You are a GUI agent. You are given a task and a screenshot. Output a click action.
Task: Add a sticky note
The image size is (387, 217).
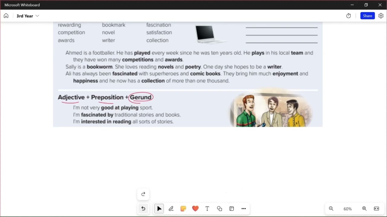[183, 209]
